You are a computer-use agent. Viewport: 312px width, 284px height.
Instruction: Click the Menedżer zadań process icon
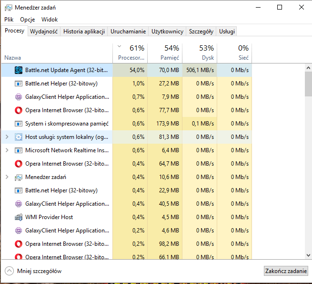[19, 177]
